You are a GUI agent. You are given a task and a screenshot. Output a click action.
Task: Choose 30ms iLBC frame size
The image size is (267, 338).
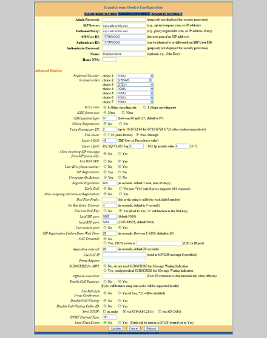tap(123, 112)
